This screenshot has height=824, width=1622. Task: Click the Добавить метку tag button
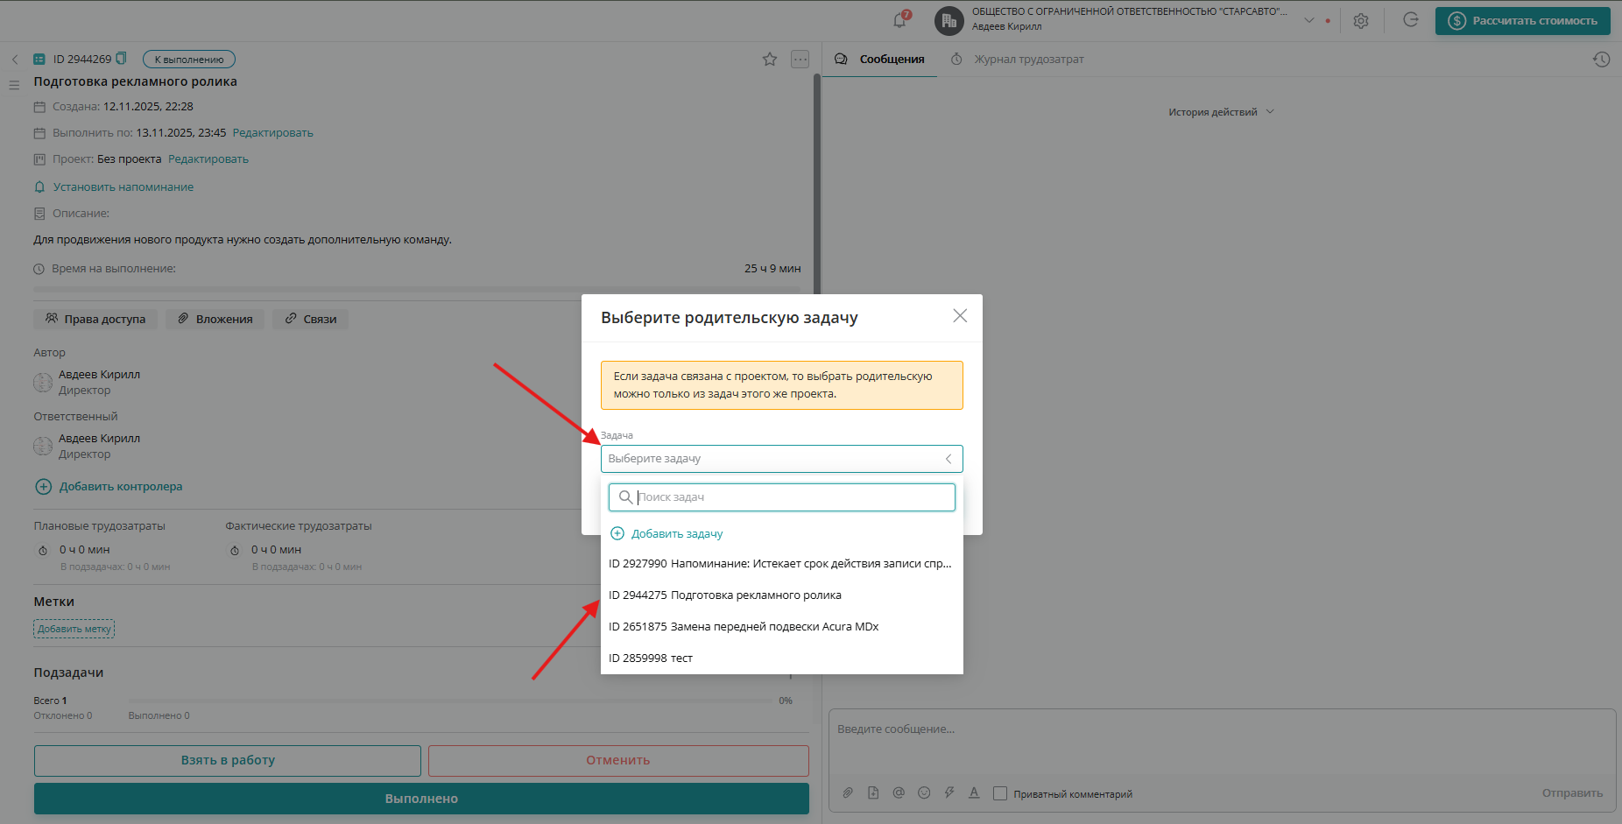pos(74,629)
